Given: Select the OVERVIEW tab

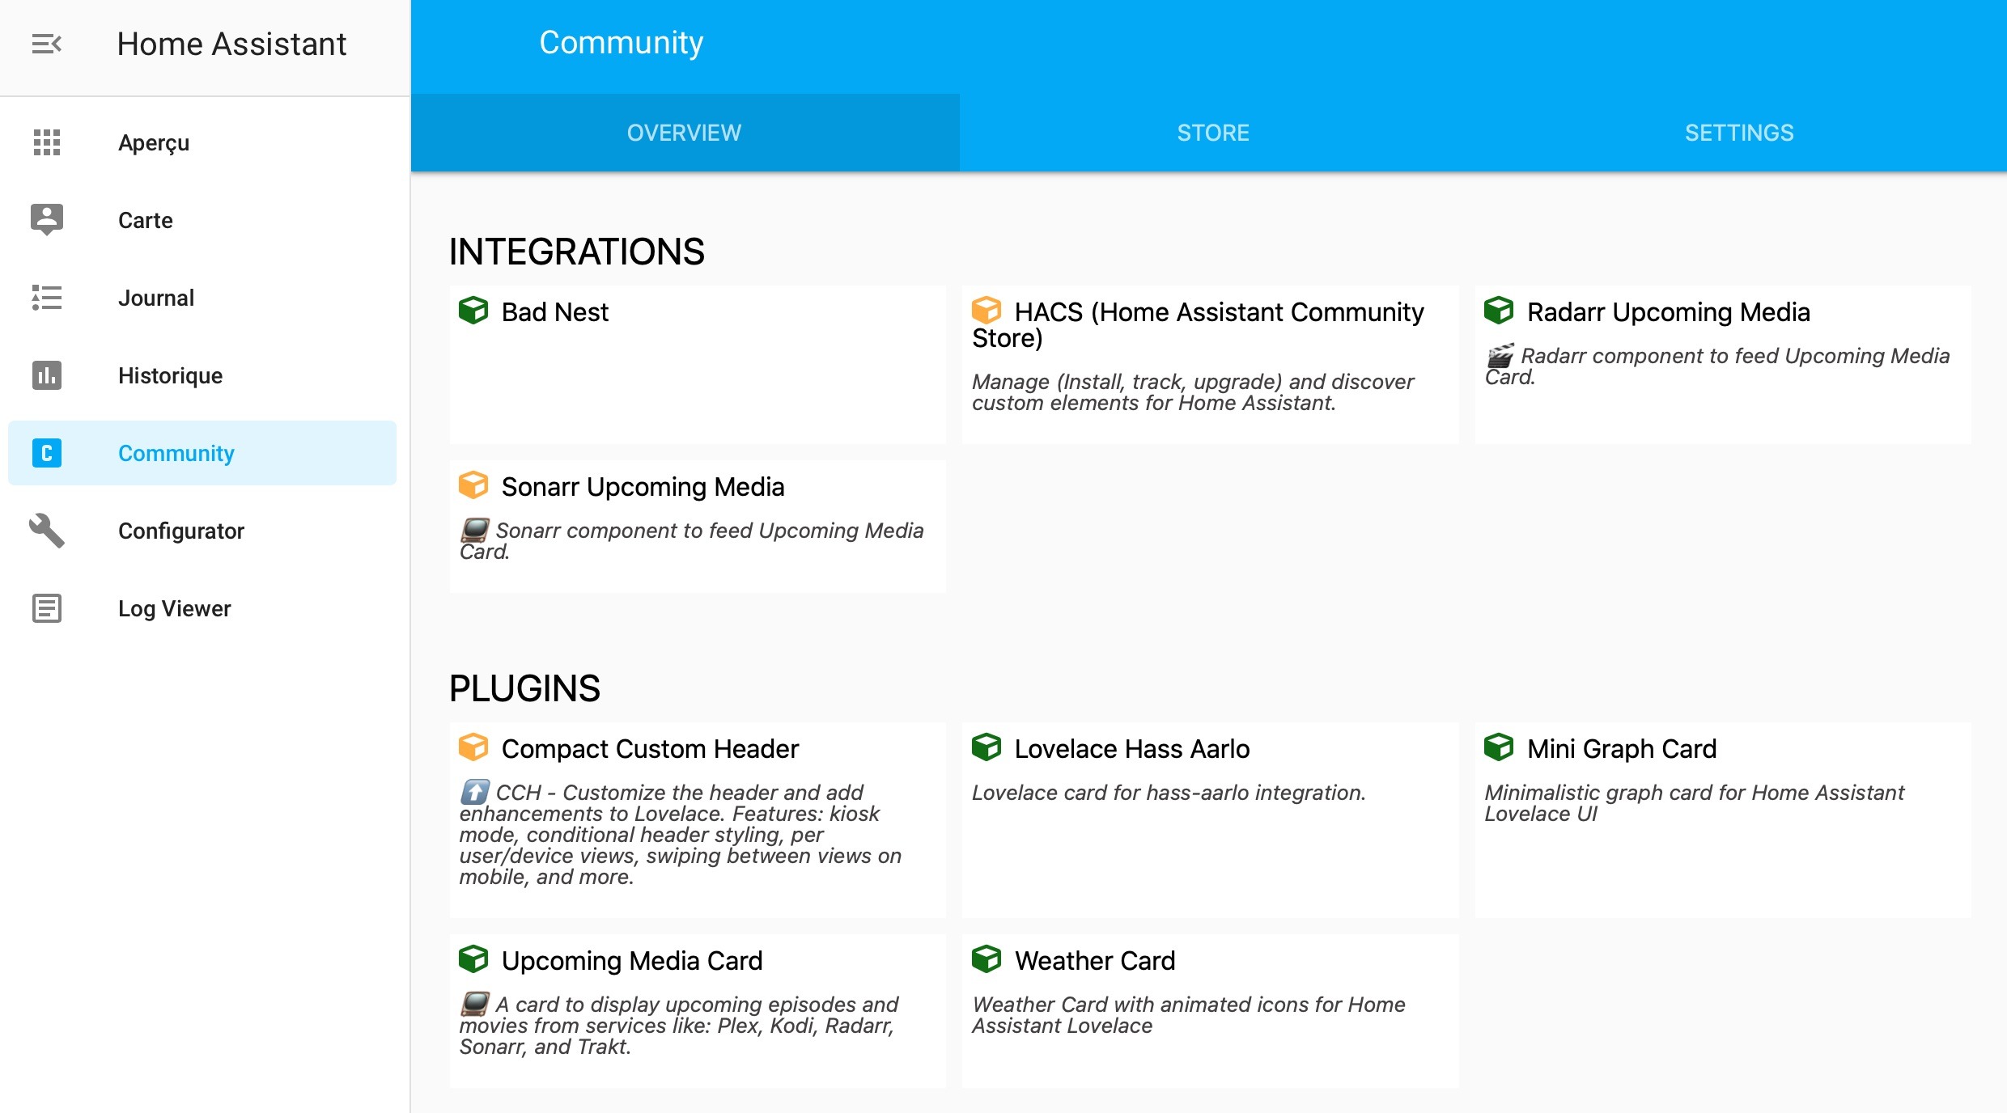Looking at the screenshot, I should pos(684,133).
